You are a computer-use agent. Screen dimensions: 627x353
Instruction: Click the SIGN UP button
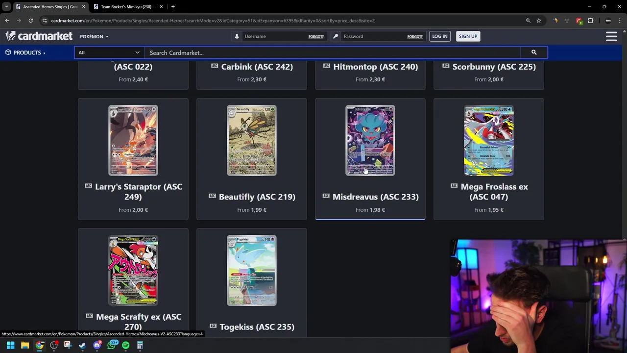click(x=468, y=36)
